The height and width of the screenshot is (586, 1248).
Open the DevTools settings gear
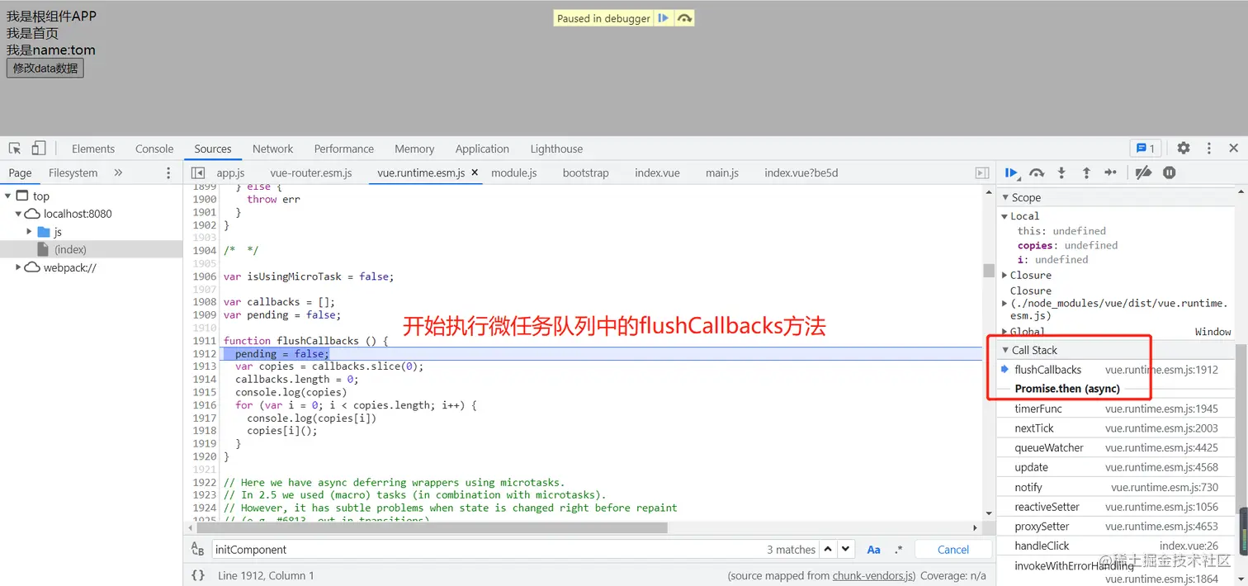(x=1184, y=149)
